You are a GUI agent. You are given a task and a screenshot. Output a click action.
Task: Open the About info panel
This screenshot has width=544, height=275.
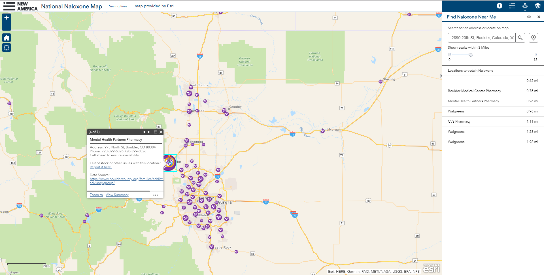pyautogui.click(x=499, y=6)
